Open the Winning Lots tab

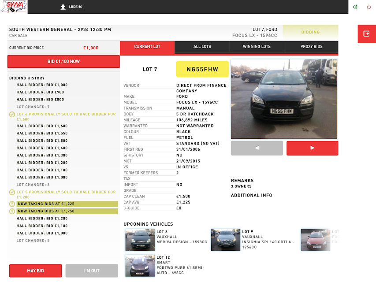coord(257,47)
